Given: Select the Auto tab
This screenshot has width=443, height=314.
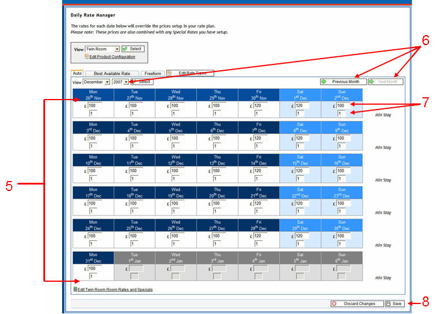Looking at the screenshot, I should pos(77,73).
